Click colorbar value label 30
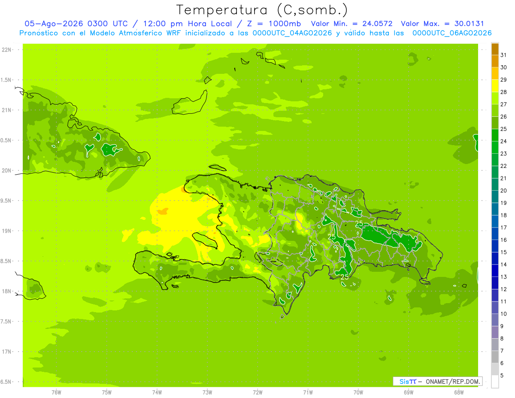Screen dimensions: 515x398 (x=503, y=67)
